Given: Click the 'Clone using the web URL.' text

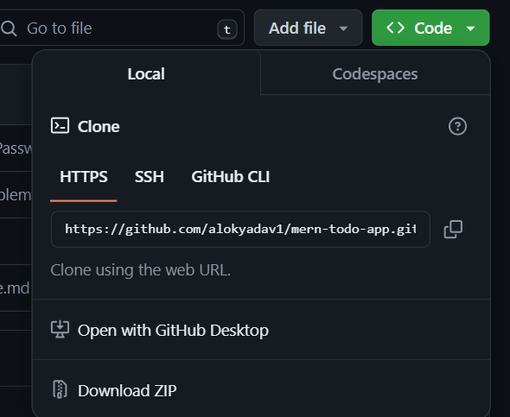Looking at the screenshot, I should pyautogui.click(x=141, y=270).
